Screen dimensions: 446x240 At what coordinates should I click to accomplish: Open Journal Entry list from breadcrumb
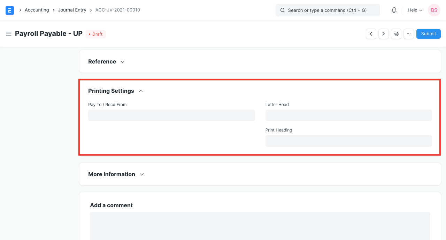(x=72, y=10)
